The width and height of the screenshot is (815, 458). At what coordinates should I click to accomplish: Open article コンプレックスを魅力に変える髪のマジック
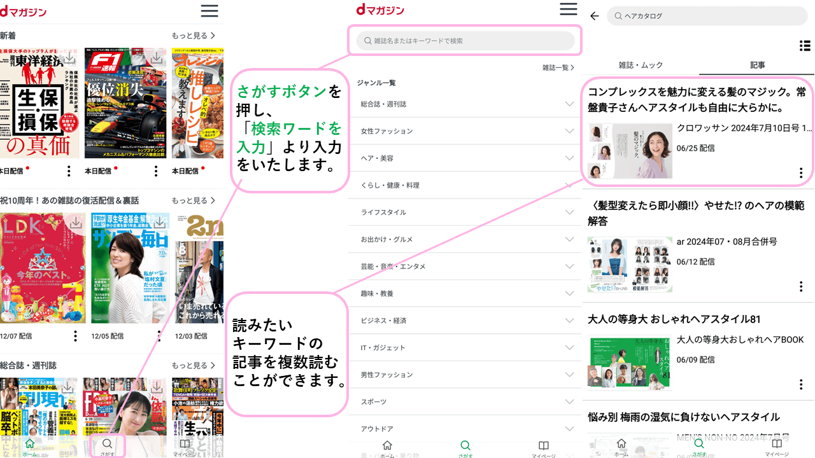click(x=698, y=100)
